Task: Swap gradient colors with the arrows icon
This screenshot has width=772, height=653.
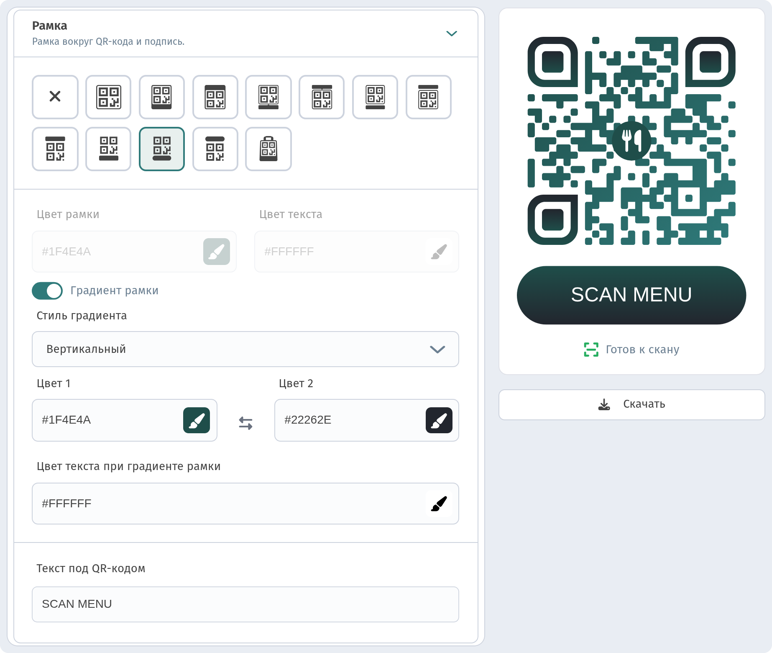Action: tap(245, 423)
